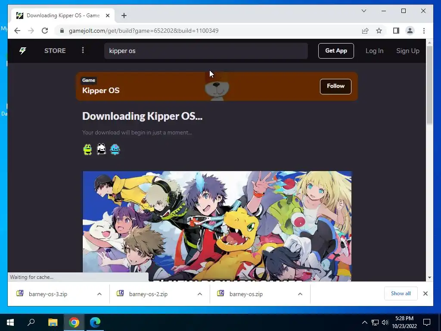Open the tab search chevron
The image size is (441, 331).
pyautogui.click(x=363, y=11)
